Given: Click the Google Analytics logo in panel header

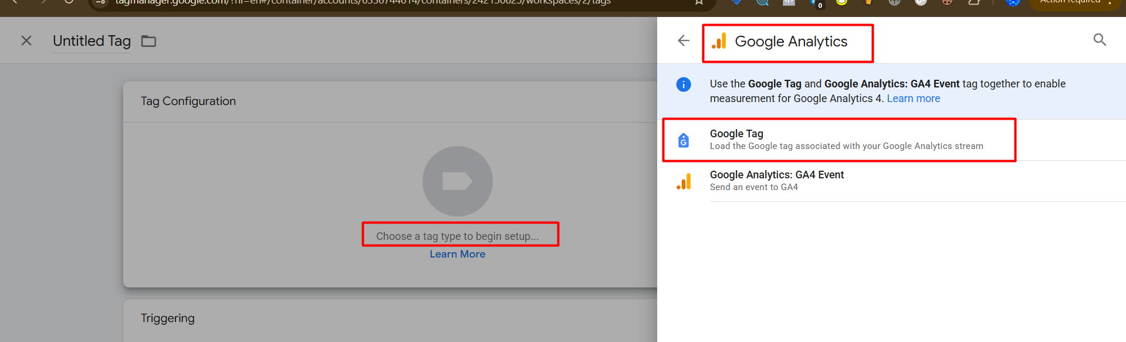Looking at the screenshot, I should point(719,41).
